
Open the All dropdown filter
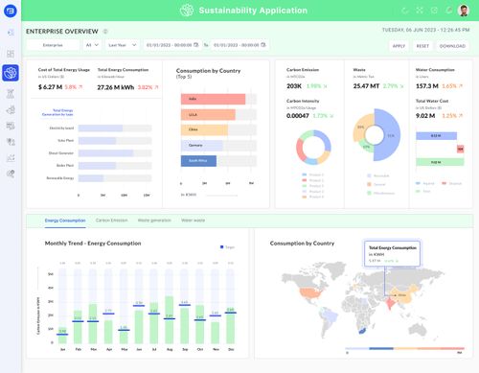[92, 45]
